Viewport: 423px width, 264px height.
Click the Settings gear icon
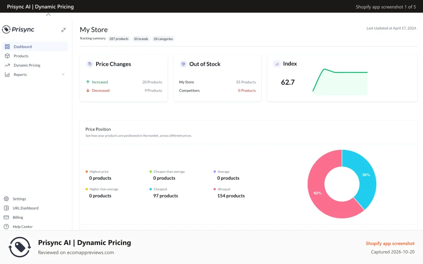[6, 199]
